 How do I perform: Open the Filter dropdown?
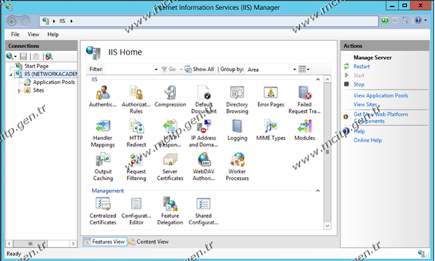(156, 69)
